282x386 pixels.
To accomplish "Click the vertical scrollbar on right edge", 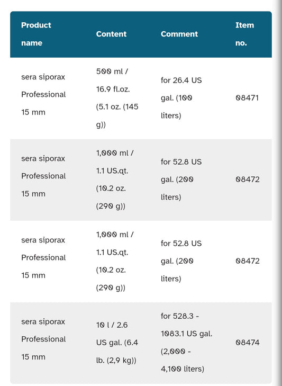I will (278, 193).
